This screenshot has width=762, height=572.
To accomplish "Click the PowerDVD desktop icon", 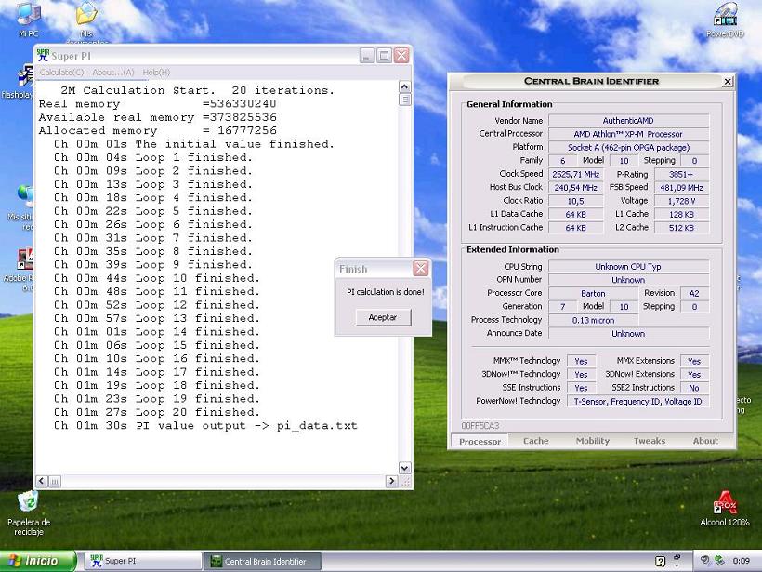I will 724,16.
